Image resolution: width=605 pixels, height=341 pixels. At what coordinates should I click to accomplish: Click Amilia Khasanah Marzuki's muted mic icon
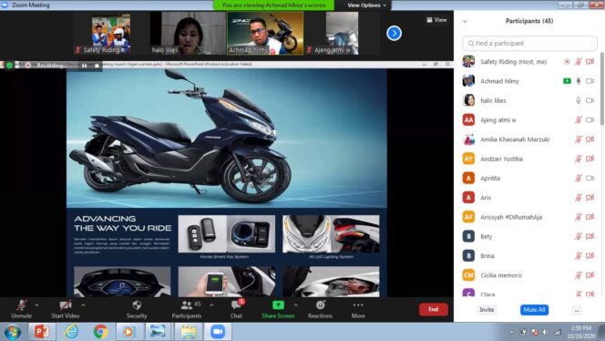[x=579, y=139]
